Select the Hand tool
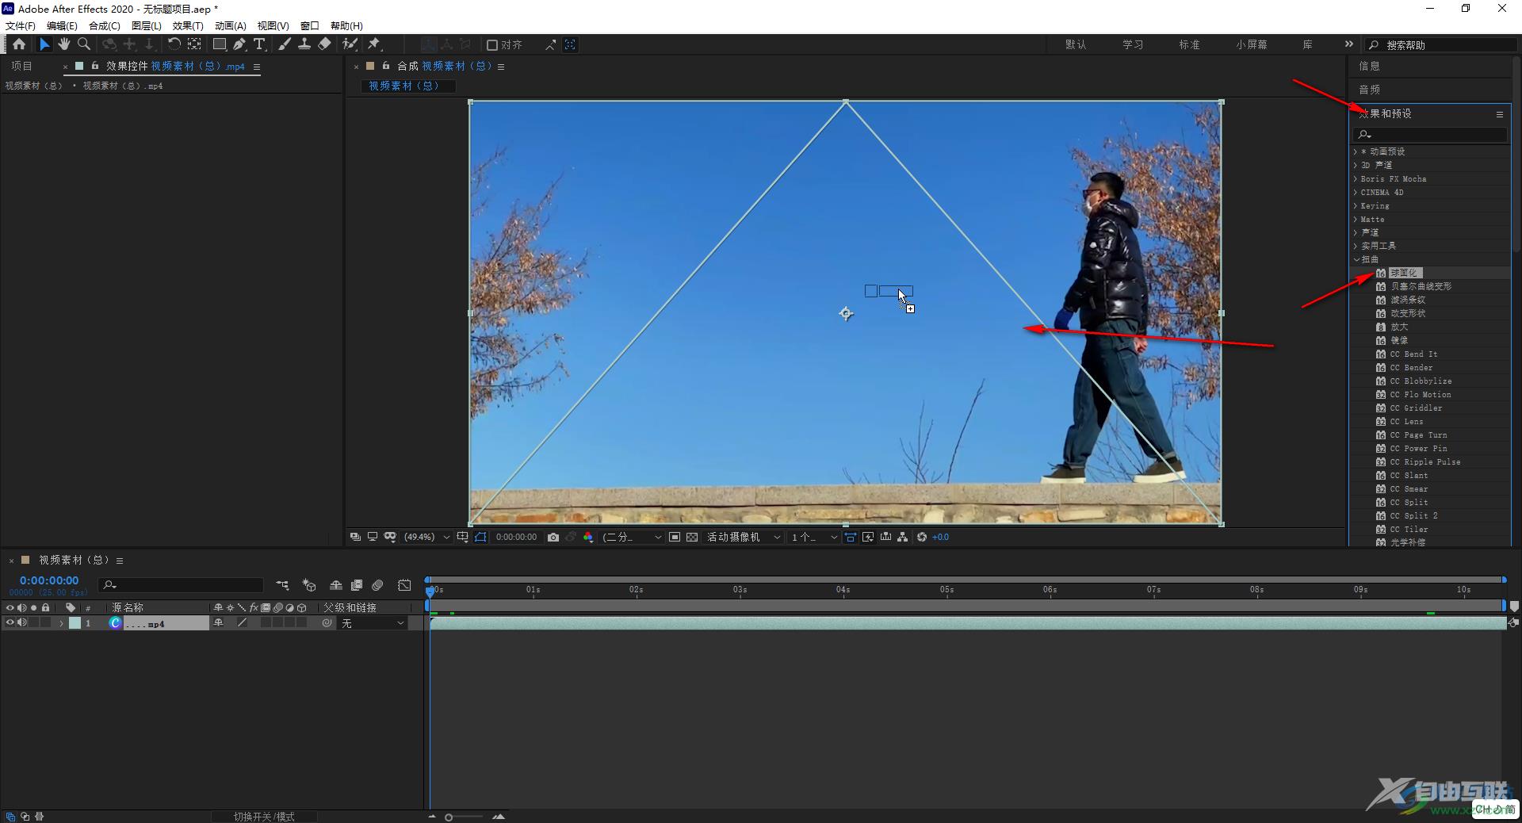The height and width of the screenshot is (823, 1522). 64,44
